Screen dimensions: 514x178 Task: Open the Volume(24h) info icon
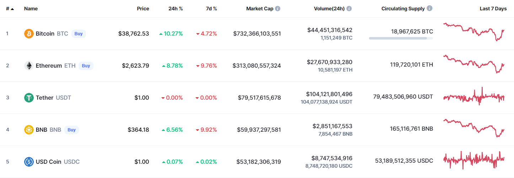click(349, 9)
